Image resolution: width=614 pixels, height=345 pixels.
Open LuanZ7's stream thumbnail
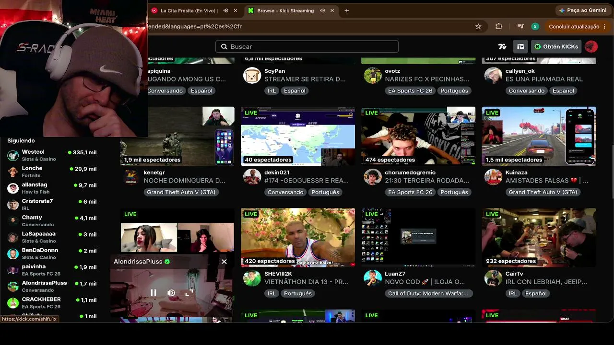[x=418, y=238]
